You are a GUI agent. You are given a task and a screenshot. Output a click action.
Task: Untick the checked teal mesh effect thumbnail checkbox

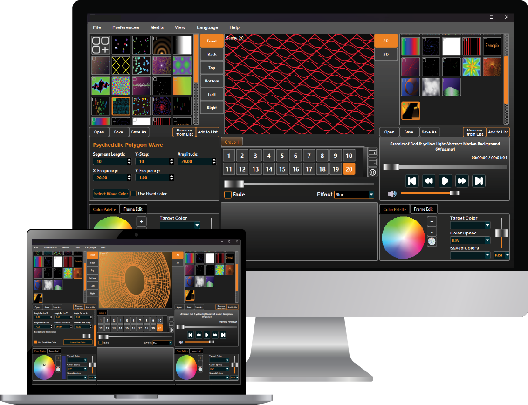[x=115, y=100]
